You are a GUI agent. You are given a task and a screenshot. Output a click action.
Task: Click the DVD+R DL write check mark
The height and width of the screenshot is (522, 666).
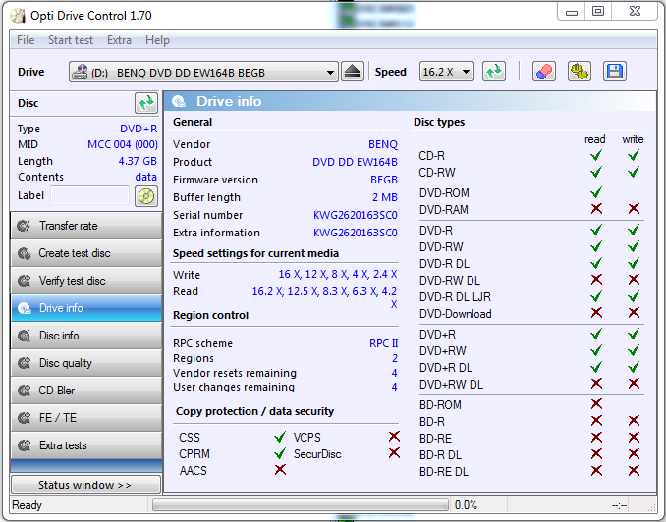click(634, 367)
